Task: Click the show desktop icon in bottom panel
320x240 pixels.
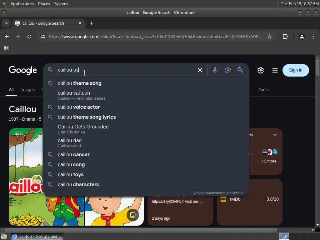Action: 4,237
